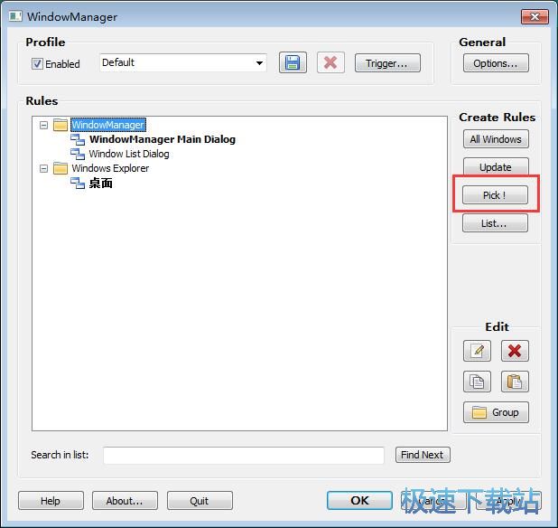Click the Group button
558x528 pixels.
pyautogui.click(x=496, y=412)
